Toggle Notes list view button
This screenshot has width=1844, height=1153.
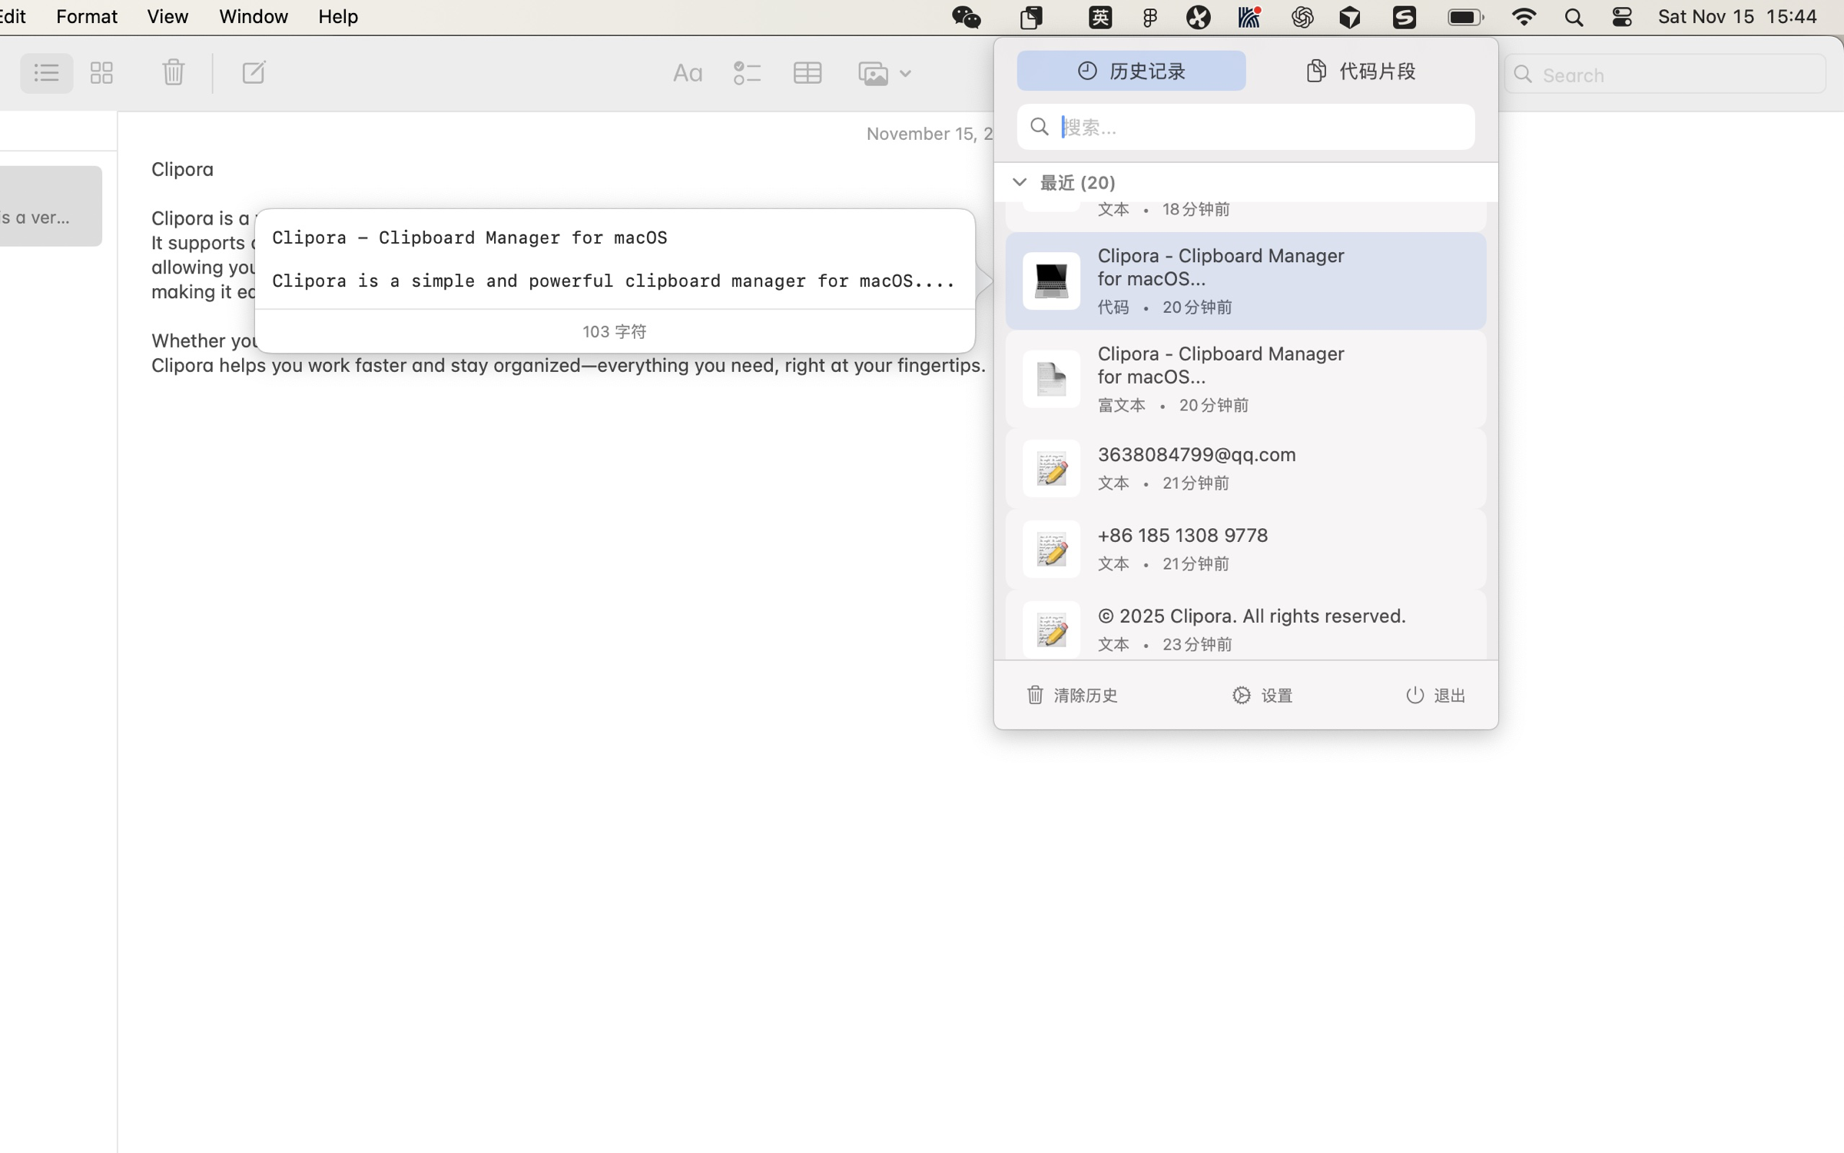(46, 73)
